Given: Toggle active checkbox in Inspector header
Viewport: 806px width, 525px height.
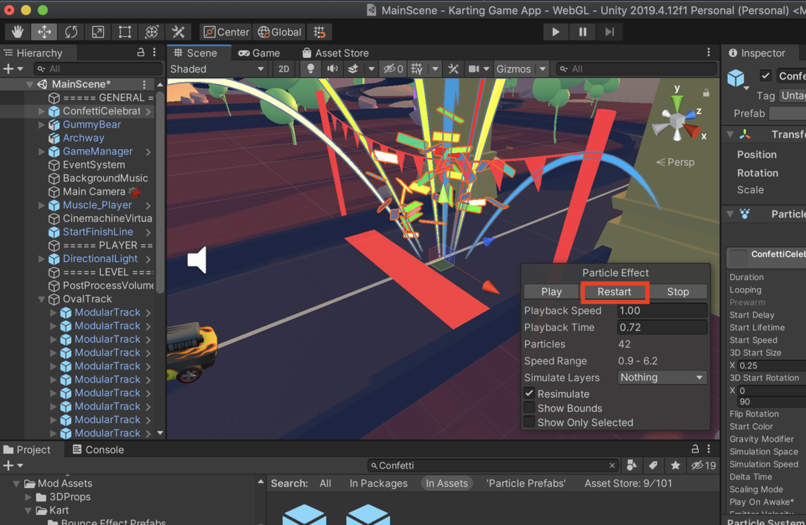Looking at the screenshot, I should [766, 75].
